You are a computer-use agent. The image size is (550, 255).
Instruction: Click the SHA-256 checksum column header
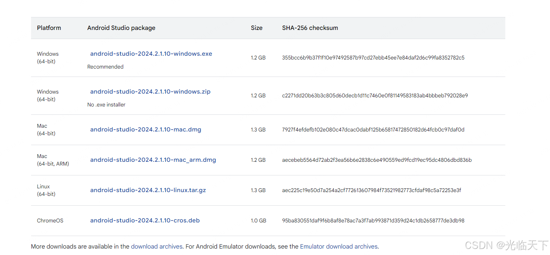310,28
